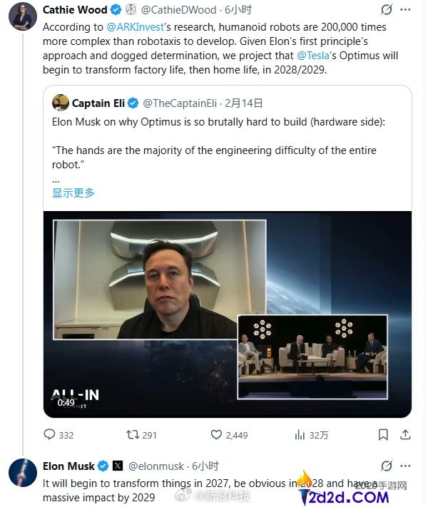Open more options on Cathie Wood's post
The image size is (428, 507).
point(408,10)
